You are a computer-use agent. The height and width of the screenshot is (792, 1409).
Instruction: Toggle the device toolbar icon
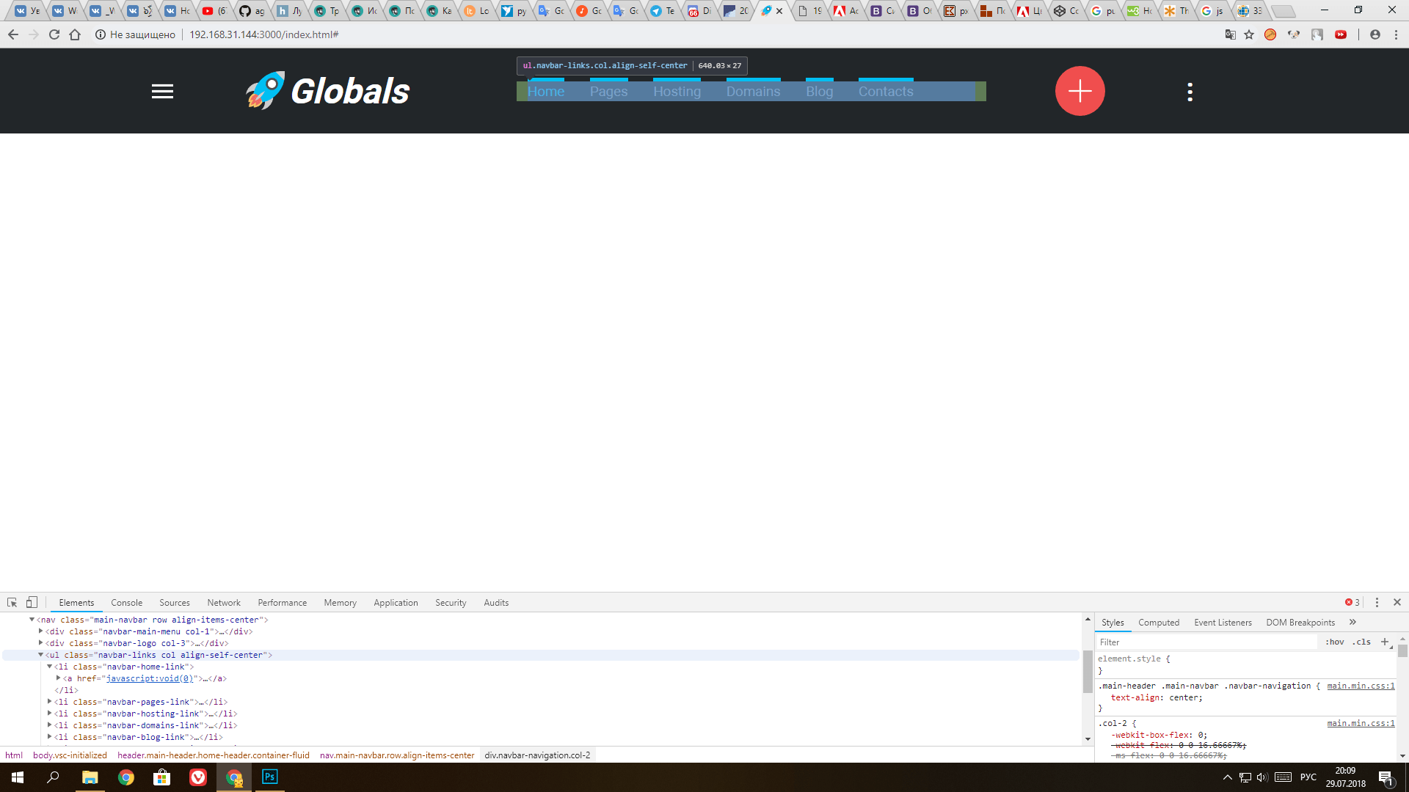[x=32, y=602]
